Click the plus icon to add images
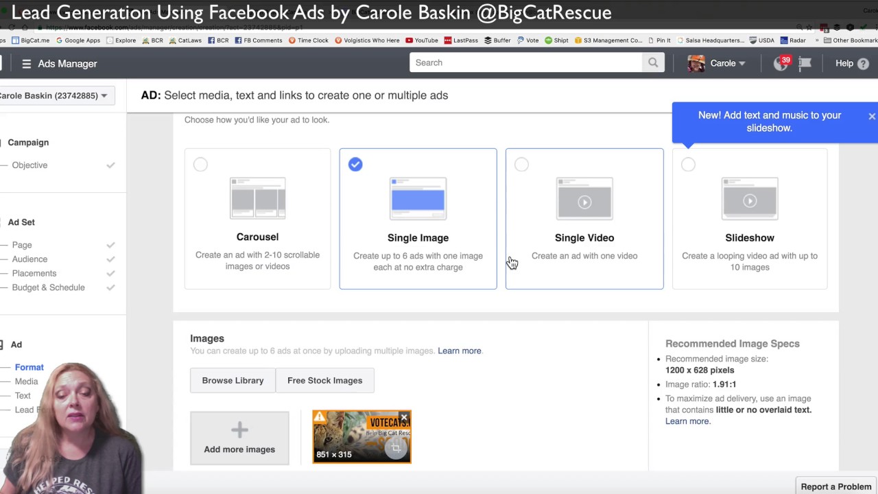Viewport: 878px width, 494px height. [x=239, y=430]
